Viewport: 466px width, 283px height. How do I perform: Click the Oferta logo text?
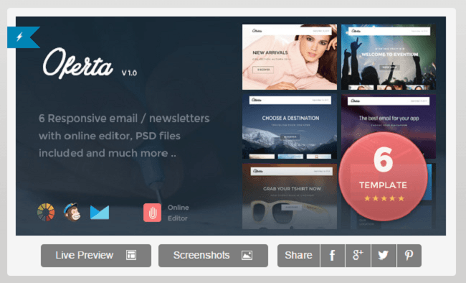pyautogui.click(x=78, y=63)
